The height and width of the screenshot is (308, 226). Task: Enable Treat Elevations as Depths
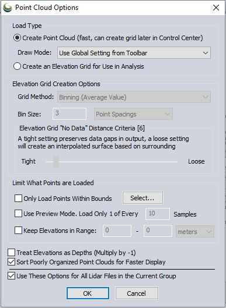click(12, 253)
